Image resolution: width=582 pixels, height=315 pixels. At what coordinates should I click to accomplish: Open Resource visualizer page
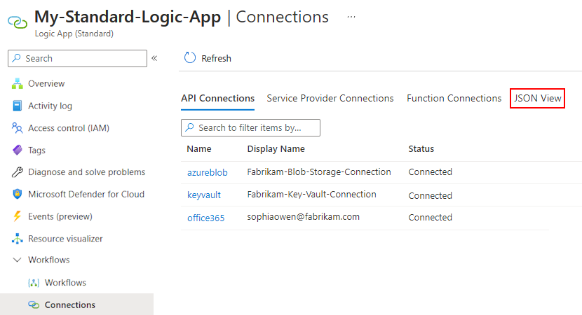(65, 239)
